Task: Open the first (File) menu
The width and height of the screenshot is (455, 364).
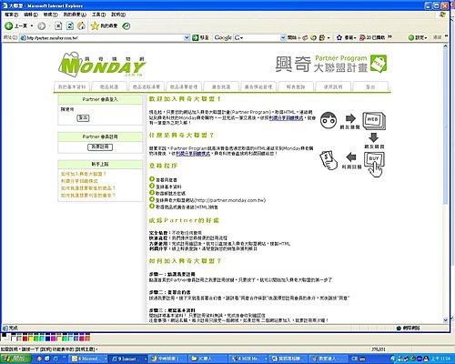Action: coord(11,15)
